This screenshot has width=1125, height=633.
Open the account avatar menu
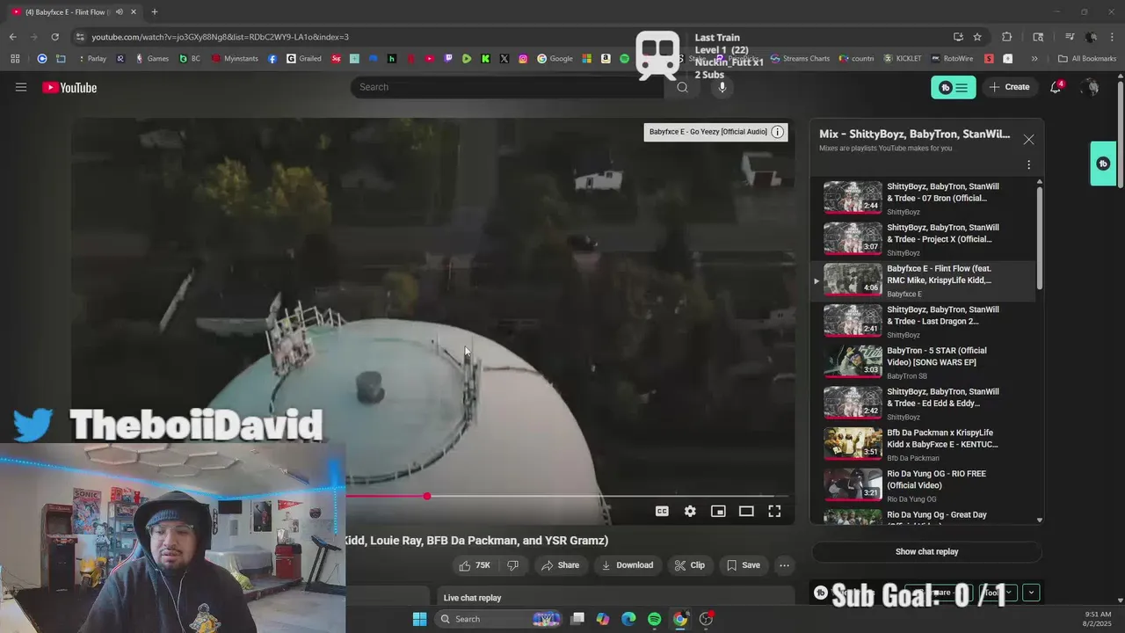[x=1091, y=87]
